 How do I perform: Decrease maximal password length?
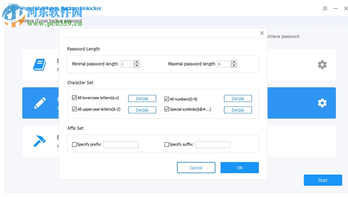(x=234, y=66)
